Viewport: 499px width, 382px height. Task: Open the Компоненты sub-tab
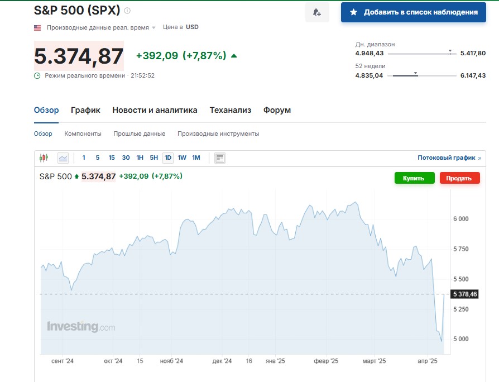coord(83,133)
